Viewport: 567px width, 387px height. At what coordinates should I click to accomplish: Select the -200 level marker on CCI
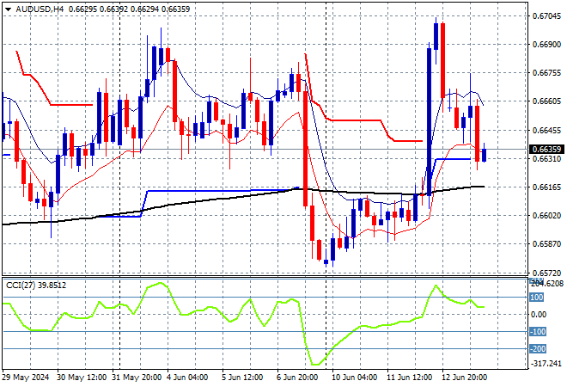coord(538,349)
